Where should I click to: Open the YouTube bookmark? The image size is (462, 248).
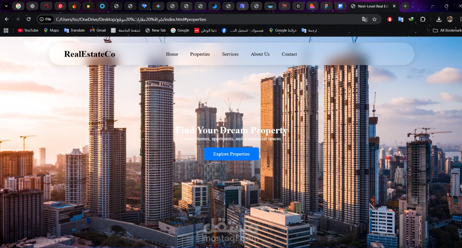coord(28,30)
